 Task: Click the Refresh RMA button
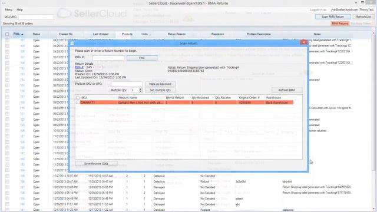287,90
